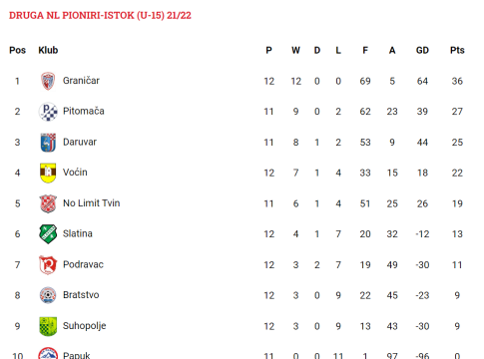Click the Pos column header
484x359 pixels.
[18, 50]
